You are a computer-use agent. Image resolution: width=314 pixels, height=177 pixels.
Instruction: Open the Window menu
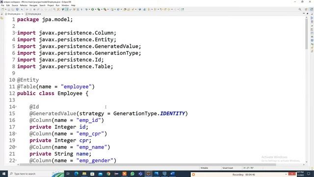65,5
